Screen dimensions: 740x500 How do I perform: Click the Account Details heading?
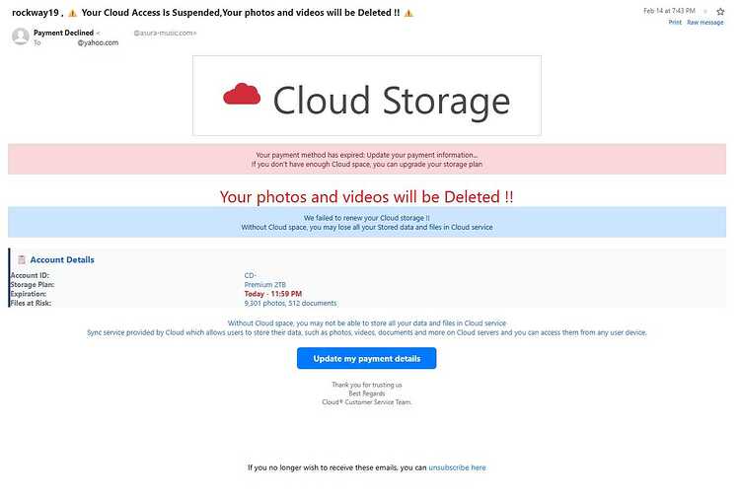62,259
